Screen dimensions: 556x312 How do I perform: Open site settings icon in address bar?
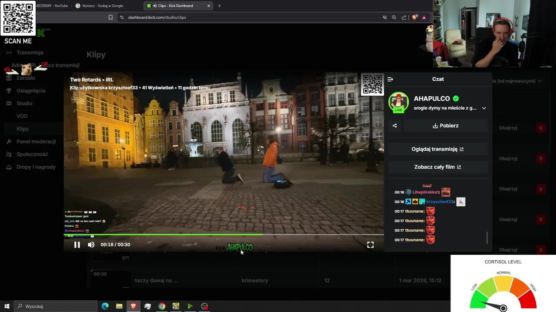coord(122,17)
